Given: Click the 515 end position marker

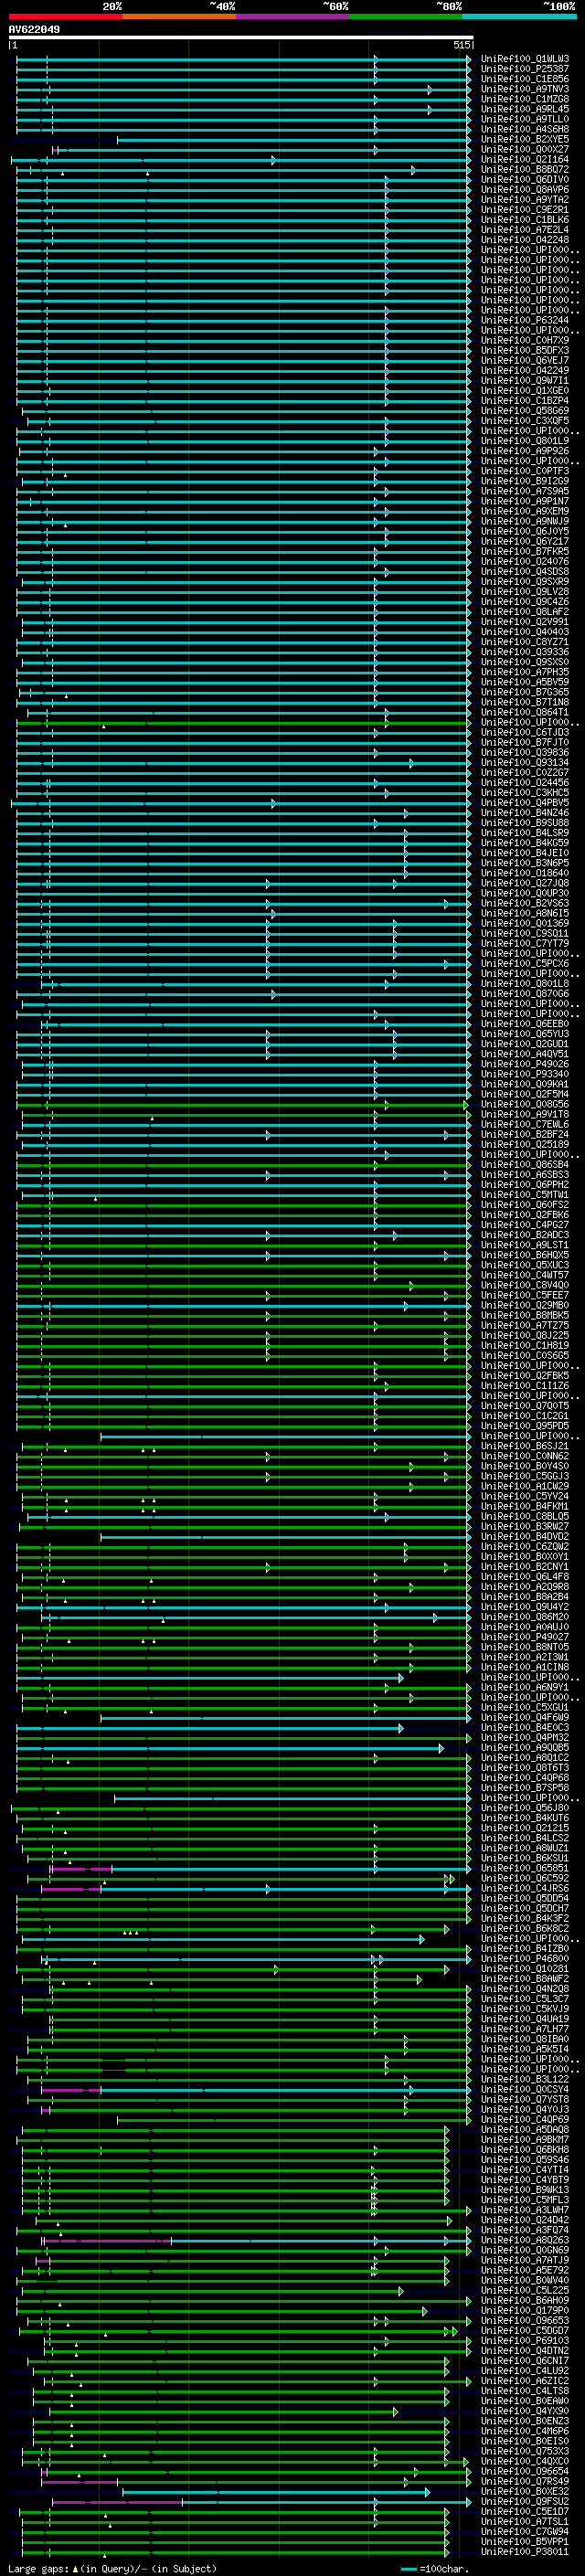Looking at the screenshot, I should (x=461, y=45).
